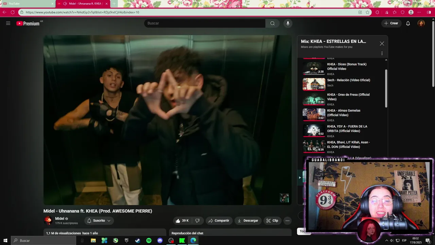
Task: Select KHEA - Oreo de Fresa title
Action: [348, 97]
